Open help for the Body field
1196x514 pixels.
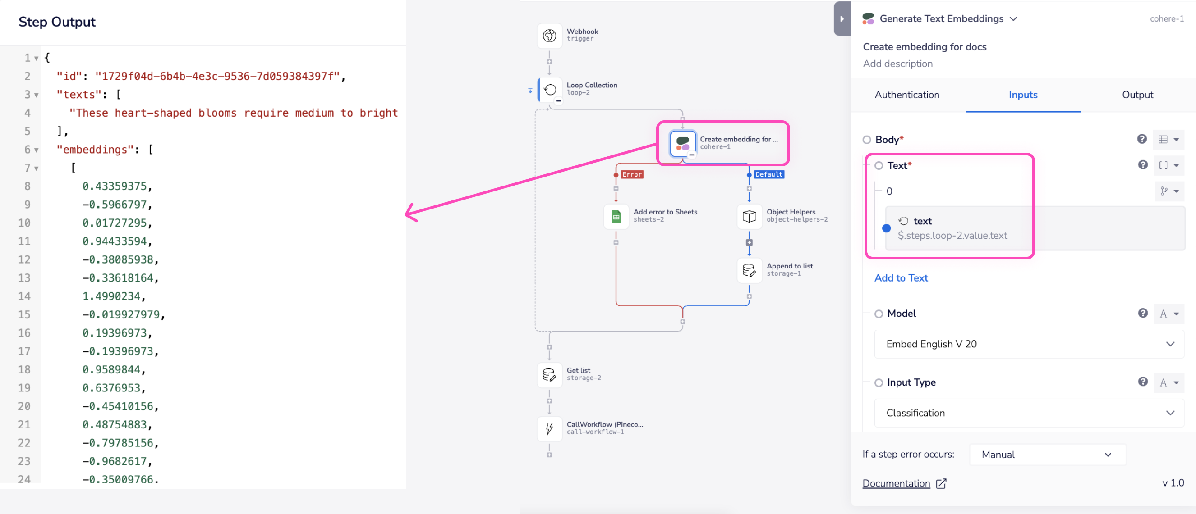tap(1142, 139)
